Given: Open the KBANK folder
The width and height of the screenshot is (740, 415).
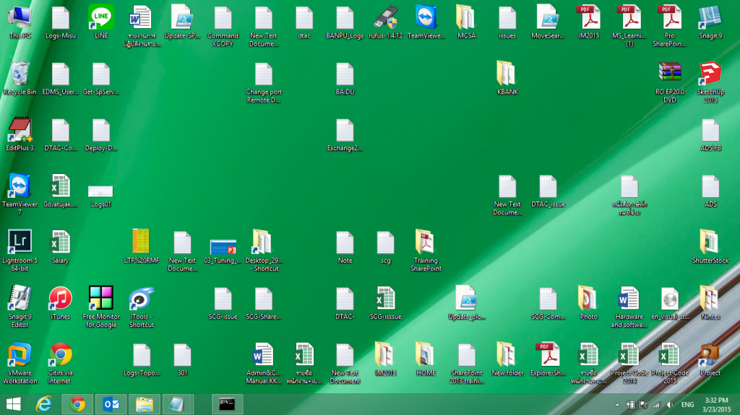Looking at the screenshot, I should pyautogui.click(x=507, y=78).
